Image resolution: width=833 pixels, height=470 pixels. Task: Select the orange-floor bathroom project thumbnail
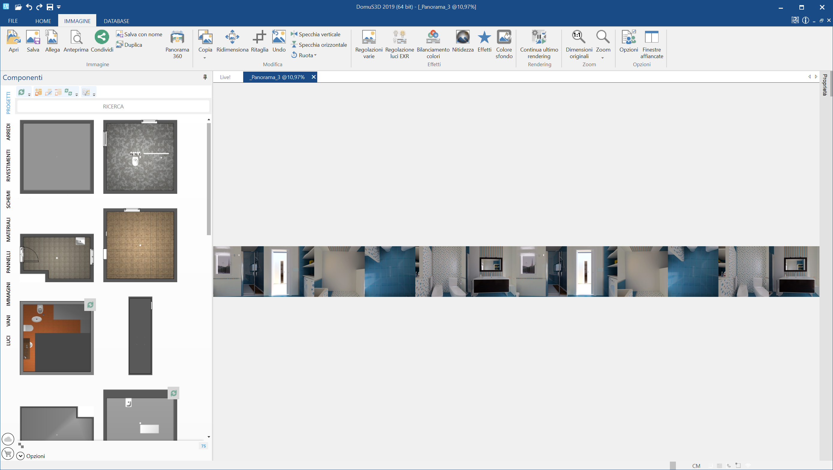[x=57, y=338]
